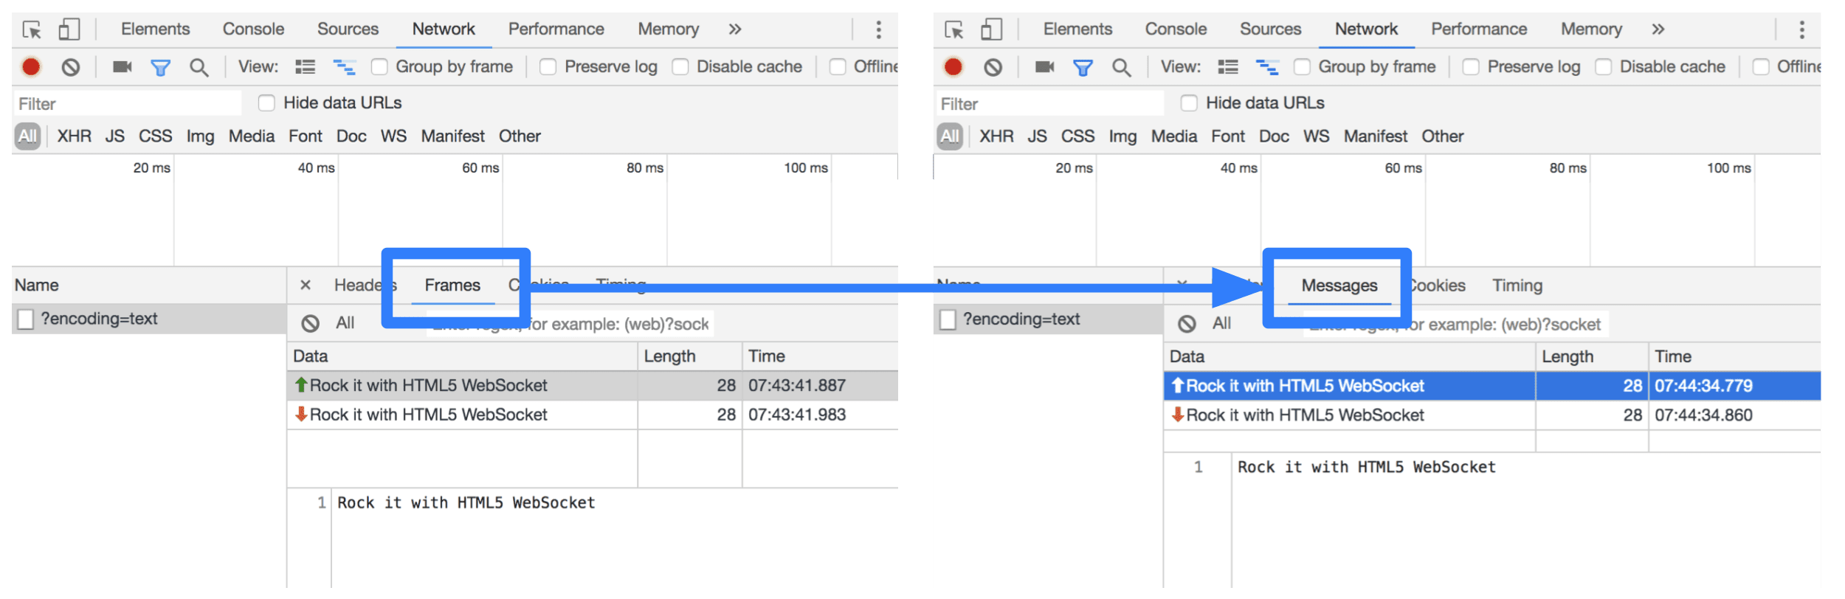1845x599 pixels.
Task: Click the search magnifier icon in right panel
Action: [x=1121, y=67]
